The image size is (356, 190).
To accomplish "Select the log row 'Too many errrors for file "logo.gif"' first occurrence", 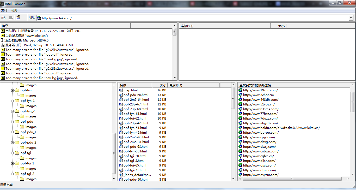I will [39, 54].
